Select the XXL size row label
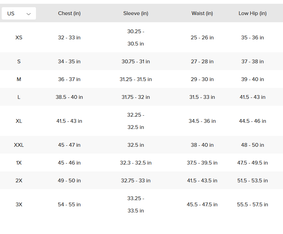The height and width of the screenshot is (234, 283). [x=19, y=145]
